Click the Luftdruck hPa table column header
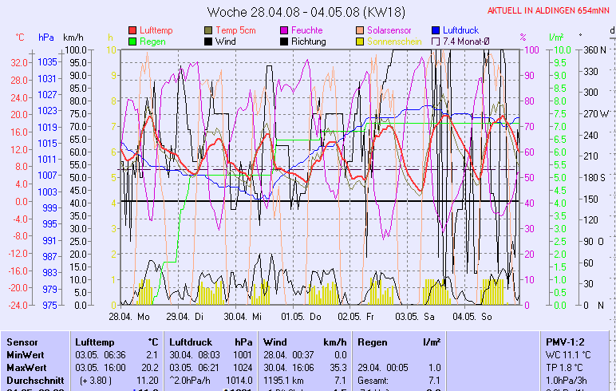Viewport: 616px width, 391px height. 211,342
